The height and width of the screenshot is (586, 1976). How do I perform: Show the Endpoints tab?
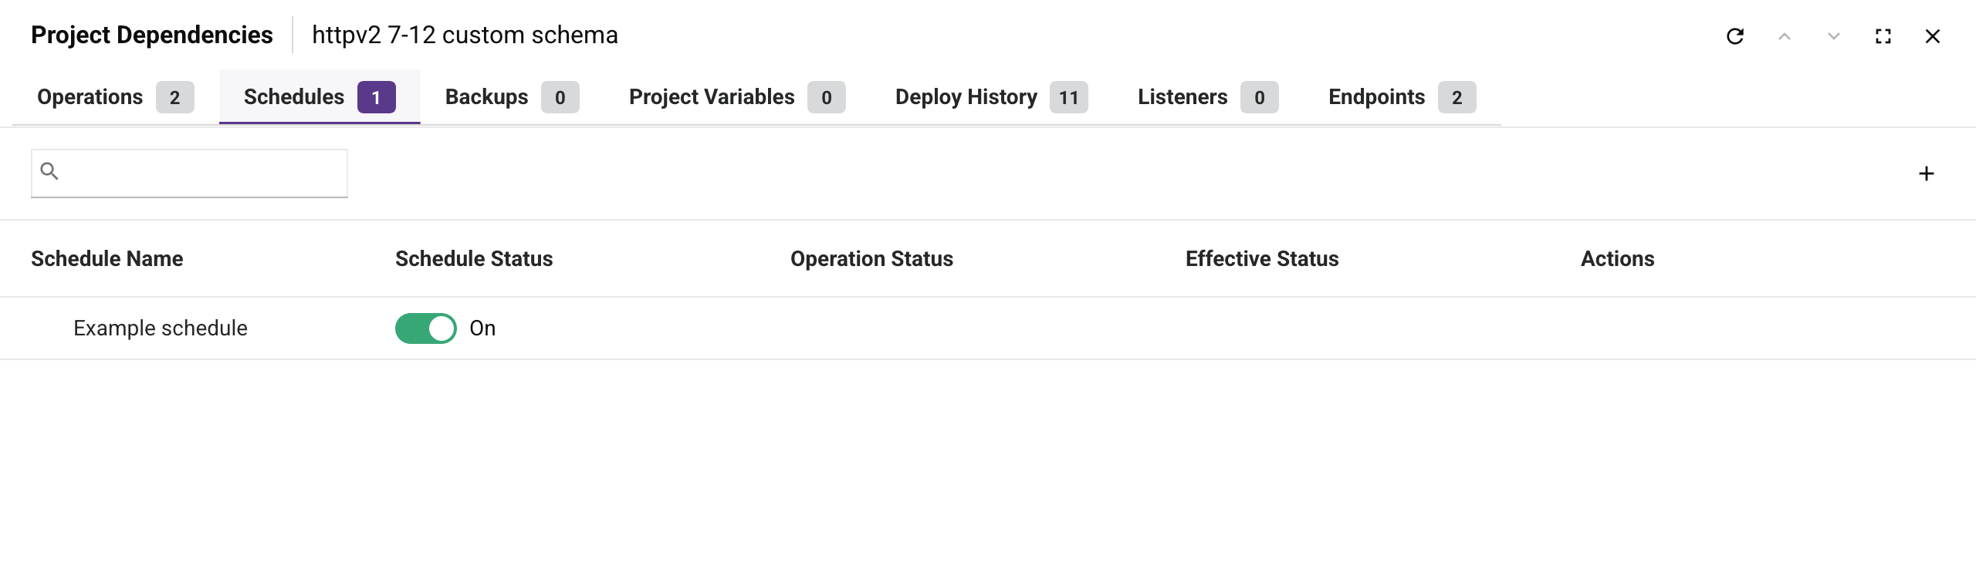coord(1402,97)
